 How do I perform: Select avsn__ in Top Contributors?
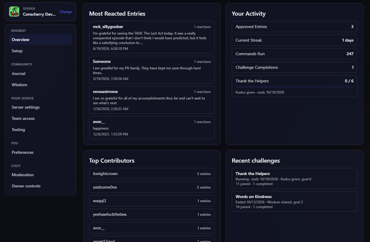[152, 228]
